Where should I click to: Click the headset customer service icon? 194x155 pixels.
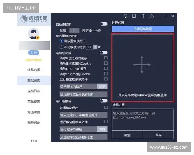click(125, 16)
